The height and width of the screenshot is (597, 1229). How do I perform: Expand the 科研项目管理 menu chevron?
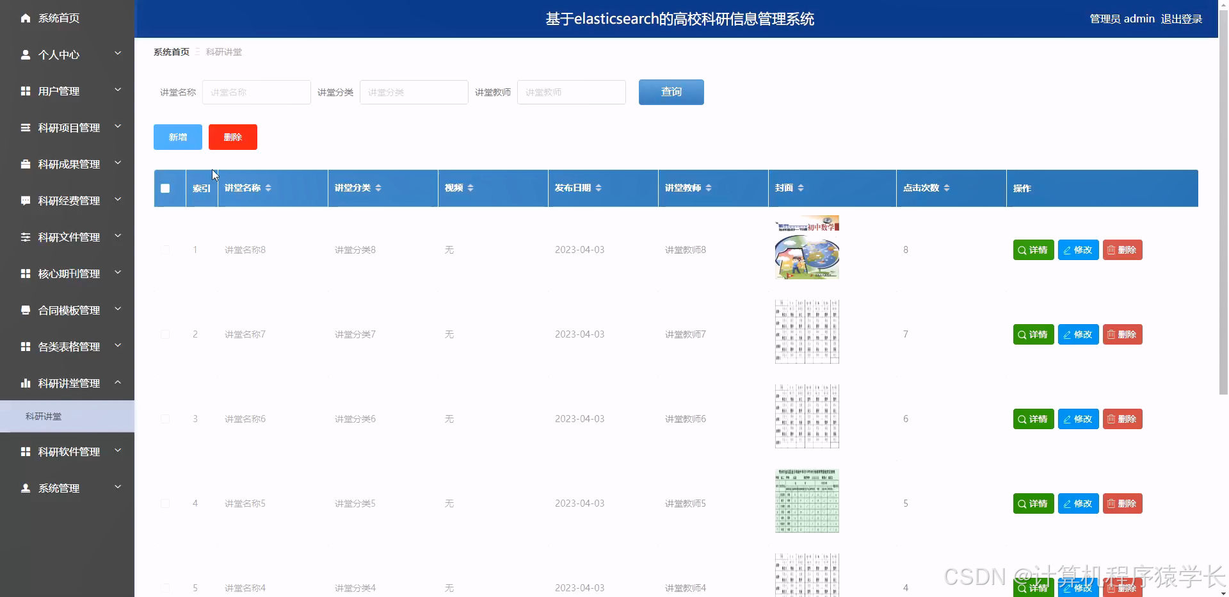pyautogui.click(x=118, y=126)
